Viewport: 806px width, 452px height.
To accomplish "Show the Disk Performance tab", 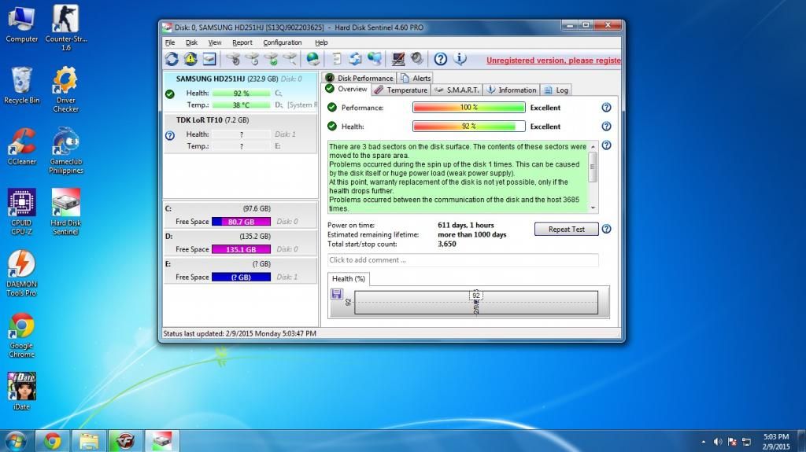I will (358, 78).
